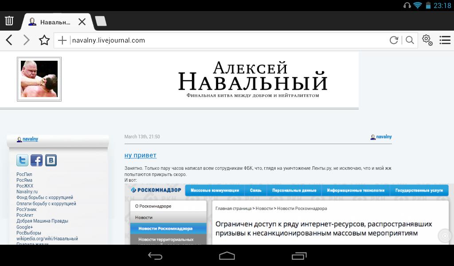
Task: Tap the headphones status icon
Action: [407, 5]
